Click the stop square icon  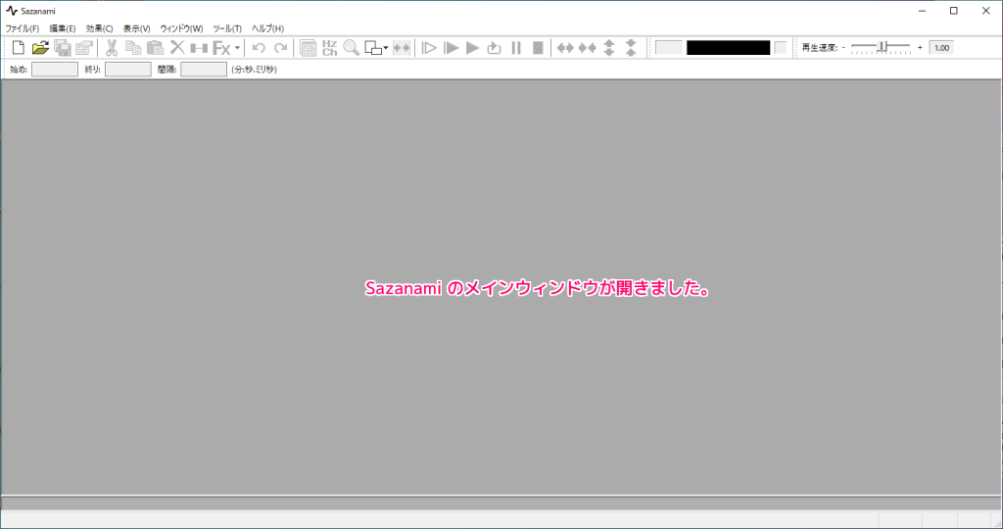point(538,48)
